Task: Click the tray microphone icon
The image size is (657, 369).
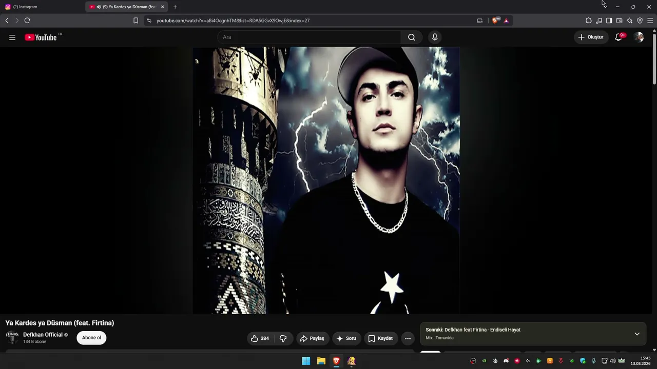Action: tap(594, 361)
